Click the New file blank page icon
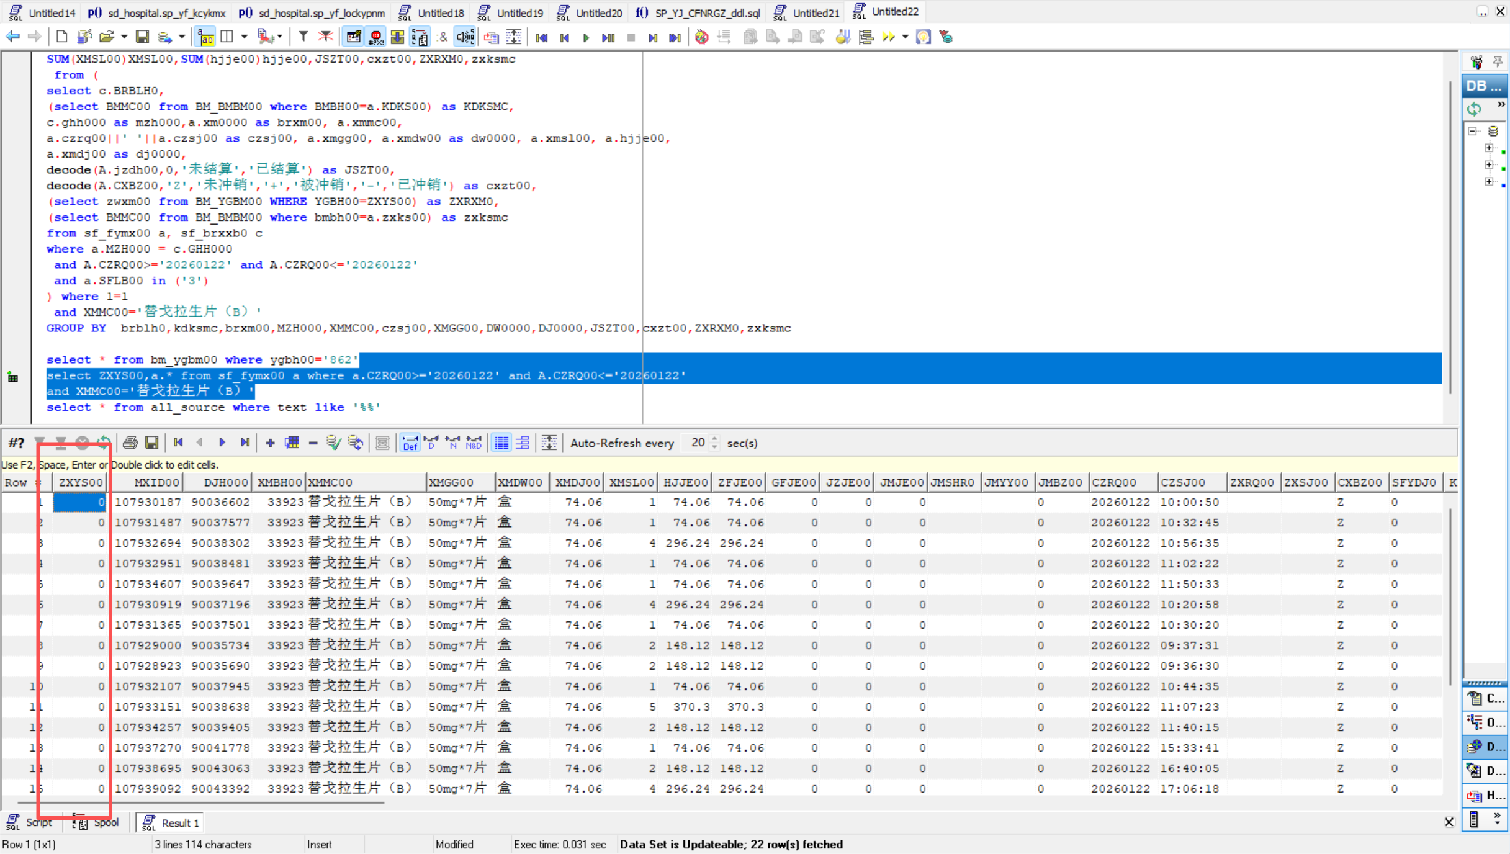 61,37
